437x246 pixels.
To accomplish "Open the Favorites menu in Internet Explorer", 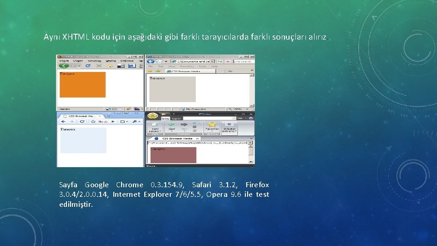I will pos(187,67).
